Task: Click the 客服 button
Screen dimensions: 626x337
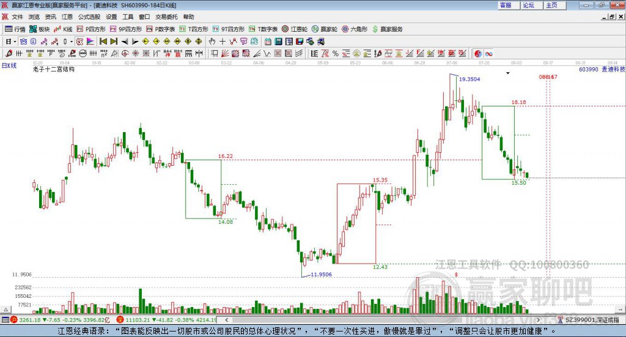Action: [x=509, y=5]
